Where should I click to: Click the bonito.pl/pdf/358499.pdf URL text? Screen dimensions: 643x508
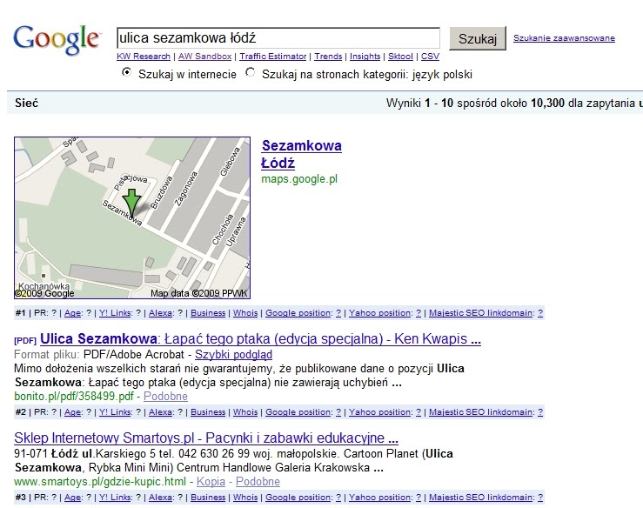pos(74,396)
